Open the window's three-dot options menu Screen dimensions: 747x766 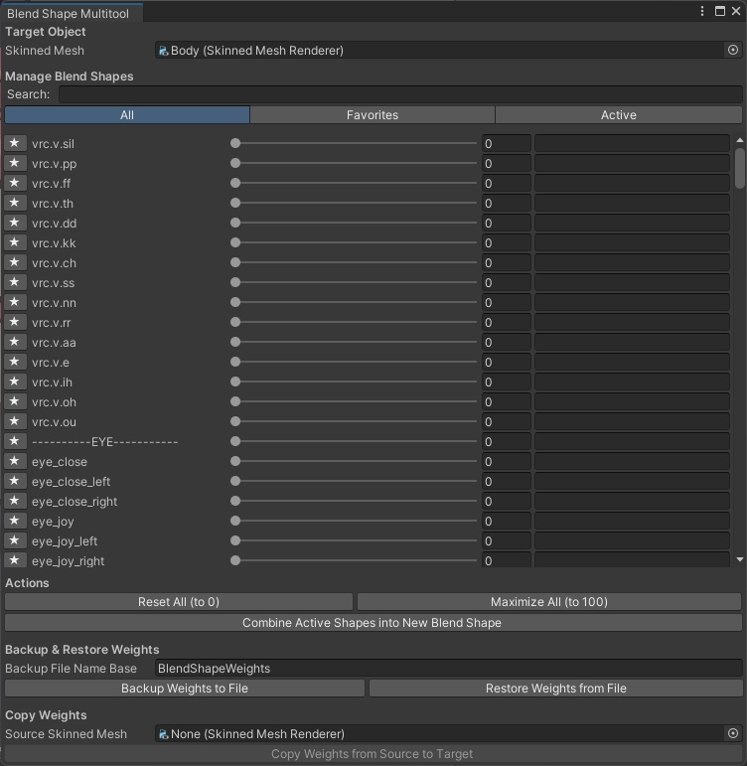click(704, 11)
